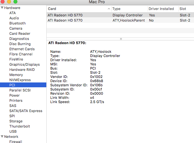Click the Revision ID value 0x0000
This screenshot has height=143, width=194.
click(x=97, y=93)
